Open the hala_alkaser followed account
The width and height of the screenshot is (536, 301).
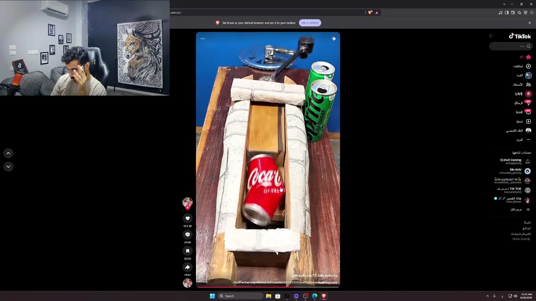513,200
